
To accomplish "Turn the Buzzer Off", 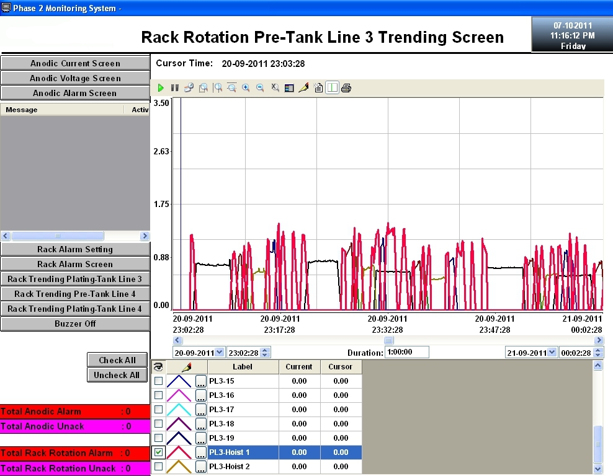I will tap(75, 324).
